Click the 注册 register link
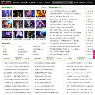This screenshot has height=95, width=95. coord(80,3)
